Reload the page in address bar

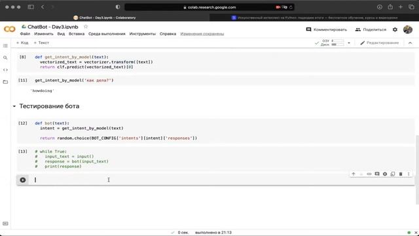[291, 7]
